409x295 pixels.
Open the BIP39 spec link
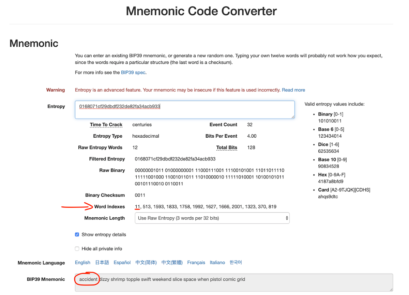click(x=133, y=72)
